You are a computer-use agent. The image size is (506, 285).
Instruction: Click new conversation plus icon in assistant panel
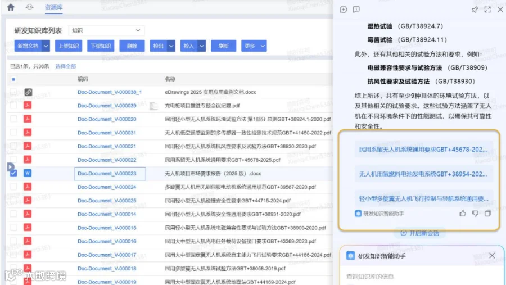tap(344, 10)
